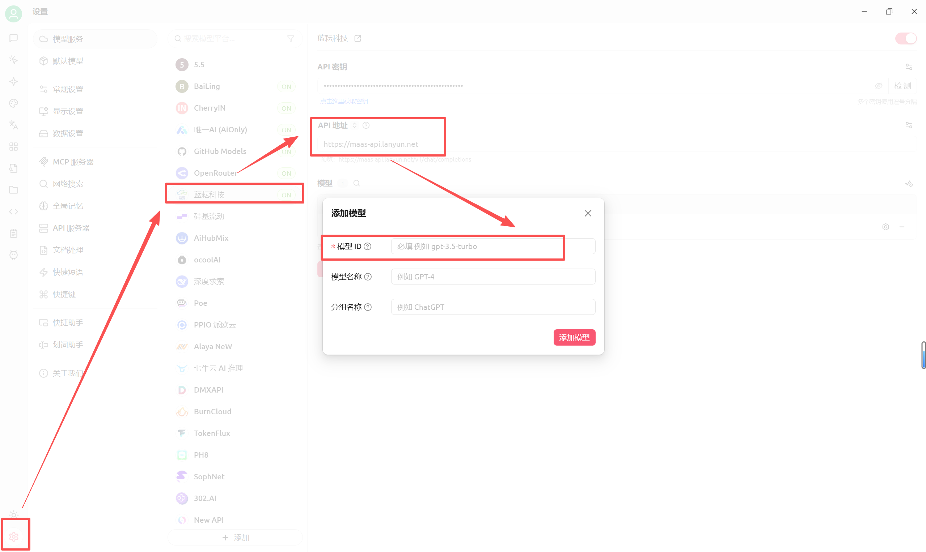Click the API address field
926x552 pixels.
(617, 144)
